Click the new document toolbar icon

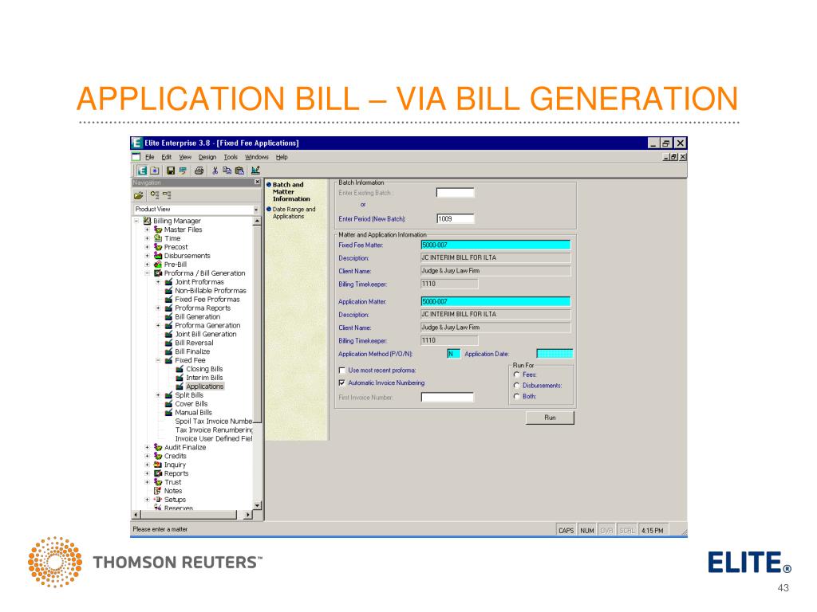coord(155,171)
